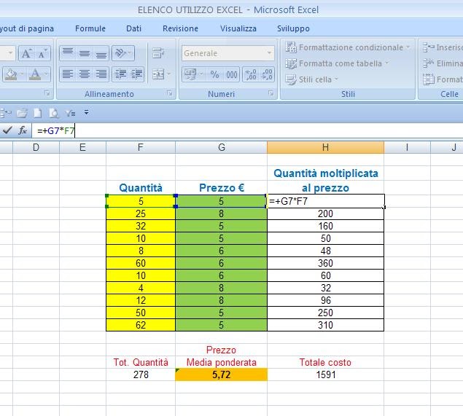The image size is (463, 416).
Task: Open Formattazione condizionale menu
Action: coord(348,47)
